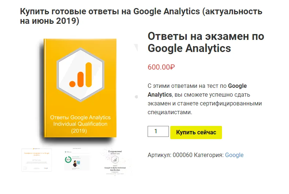Click 'Google Analytics' in large product title
The width and height of the screenshot is (289, 194).
tap(189, 48)
